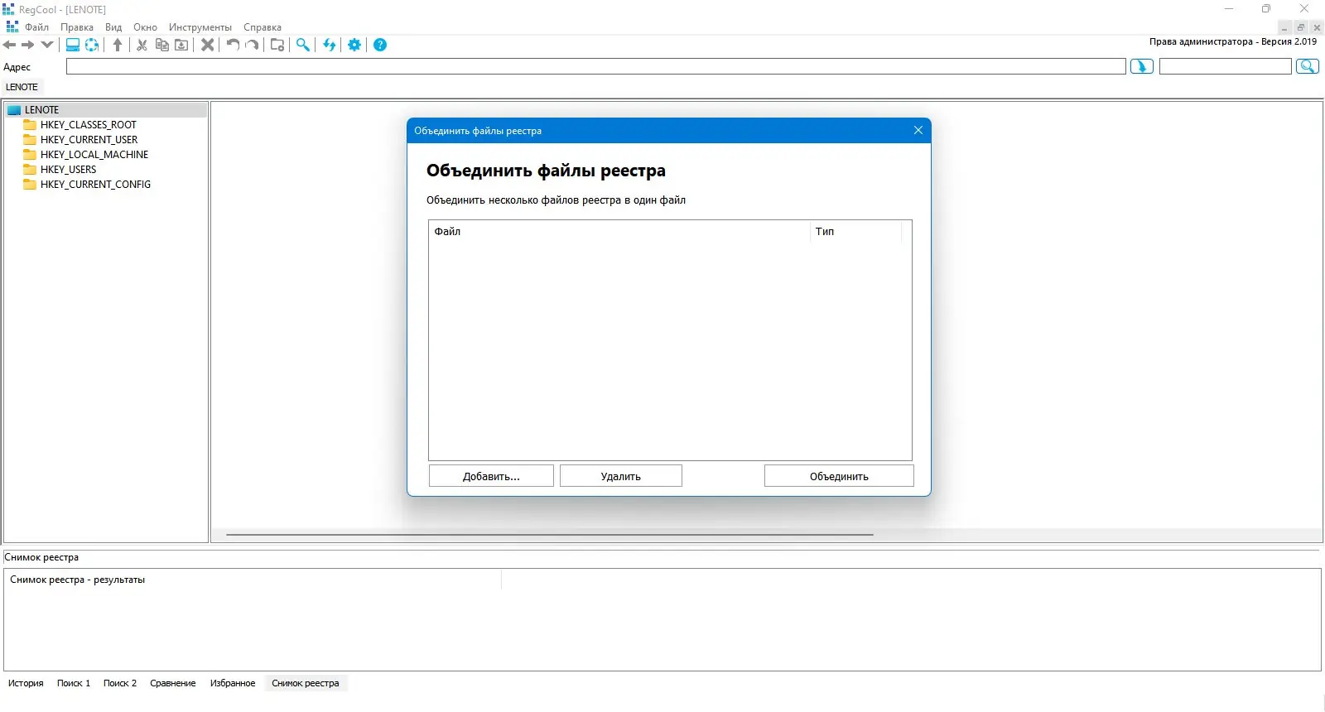Go forward using the right arrow toolbar icon

tap(28, 45)
